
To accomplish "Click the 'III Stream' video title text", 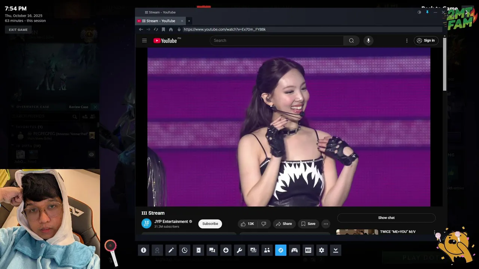I will coord(153,213).
